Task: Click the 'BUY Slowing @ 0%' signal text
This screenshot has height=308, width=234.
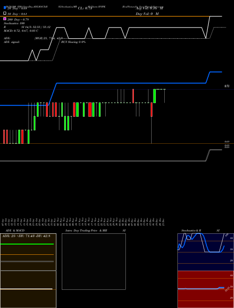Action: click(73, 42)
